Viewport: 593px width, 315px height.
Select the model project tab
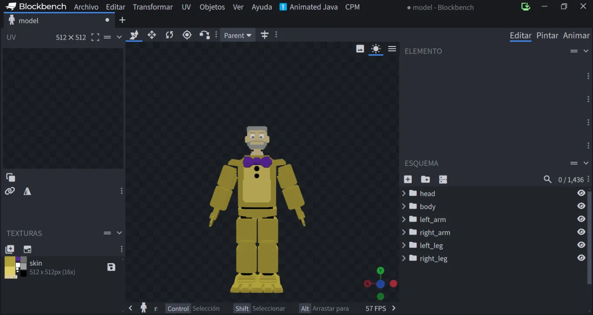tap(58, 20)
